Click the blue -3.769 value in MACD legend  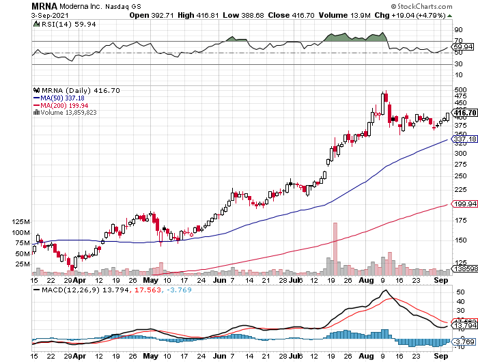(x=179, y=290)
